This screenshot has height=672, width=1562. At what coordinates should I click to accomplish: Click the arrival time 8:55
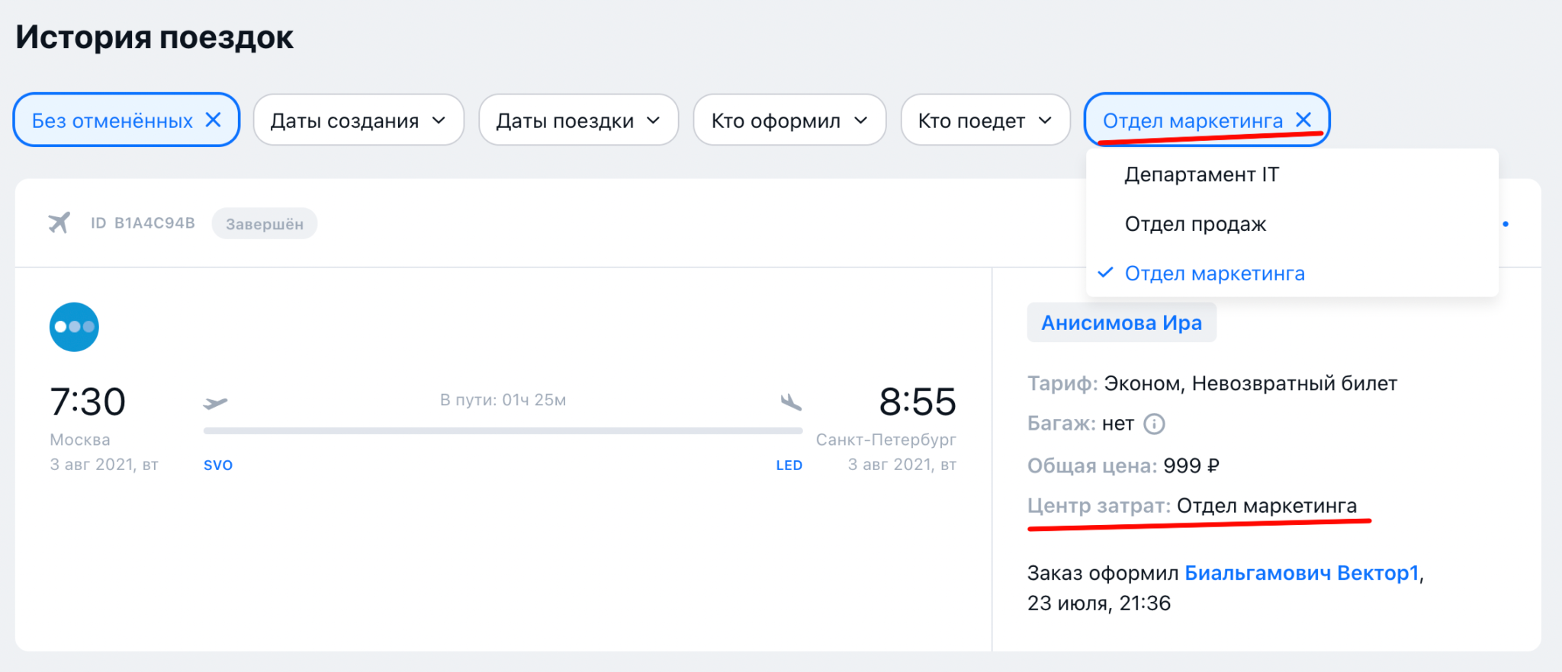[918, 402]
